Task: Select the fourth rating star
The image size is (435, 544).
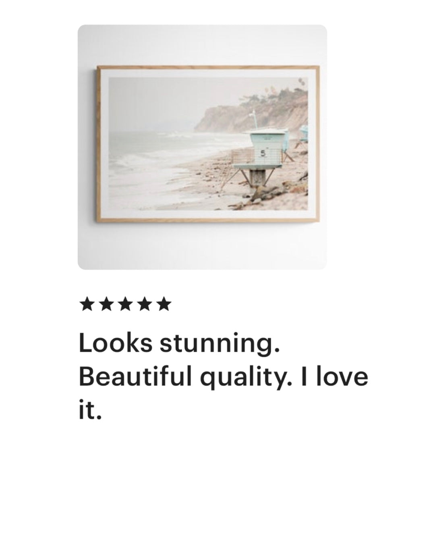Action: pyautogui.click(x=144, y=304)
